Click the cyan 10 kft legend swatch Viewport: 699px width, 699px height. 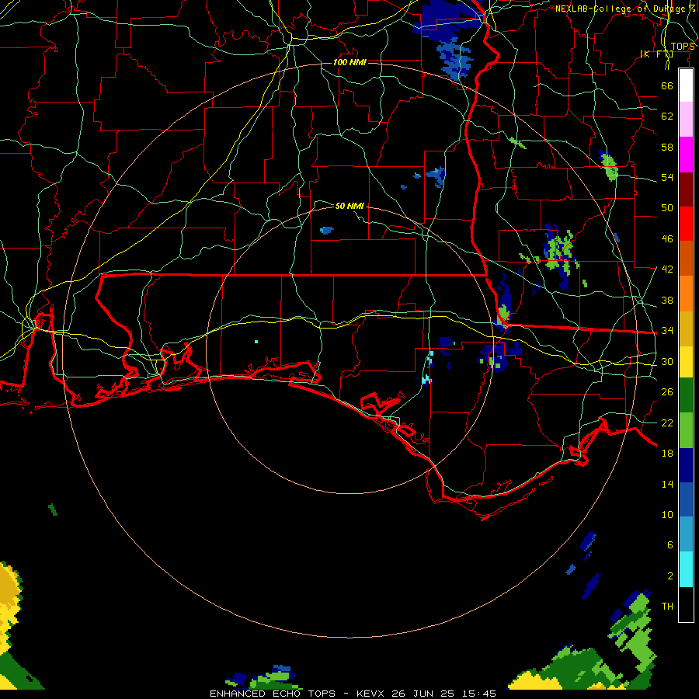pos(686,569)
